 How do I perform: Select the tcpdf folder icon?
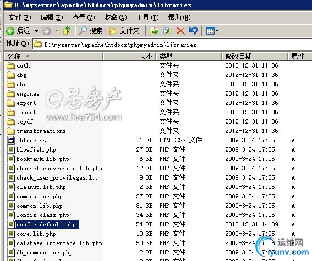pyautogui.click(x=11, y=121)
